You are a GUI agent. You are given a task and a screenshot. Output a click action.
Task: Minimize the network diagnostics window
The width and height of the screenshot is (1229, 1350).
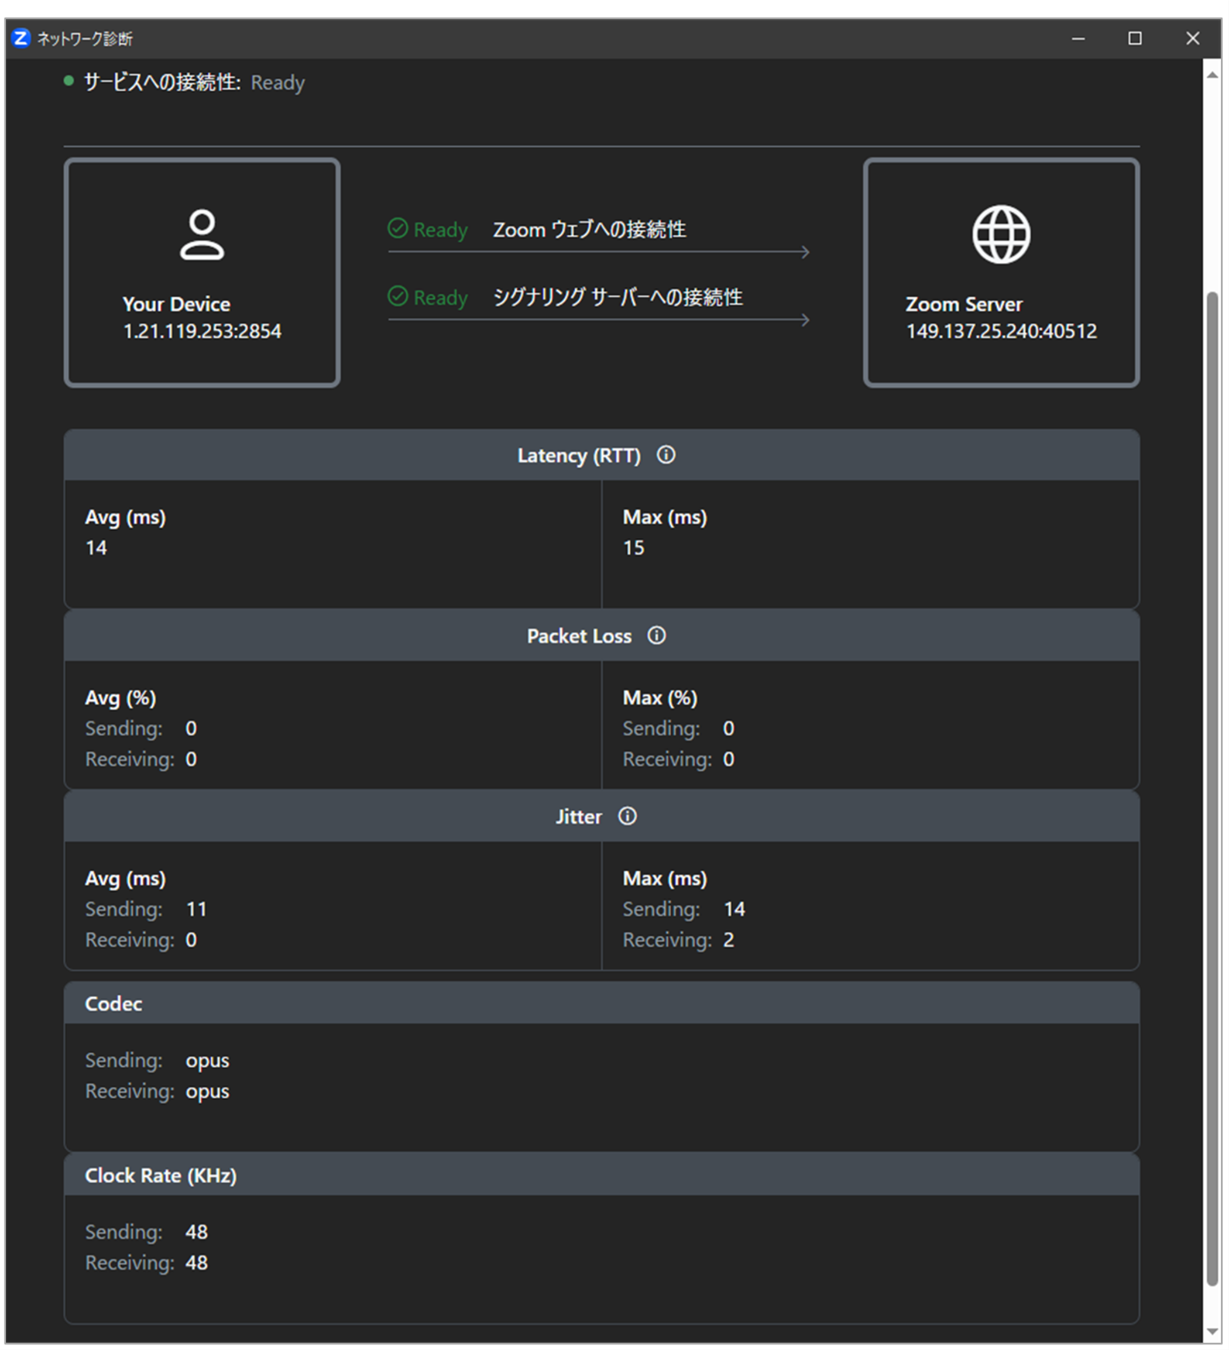[x=1077, y=38]
